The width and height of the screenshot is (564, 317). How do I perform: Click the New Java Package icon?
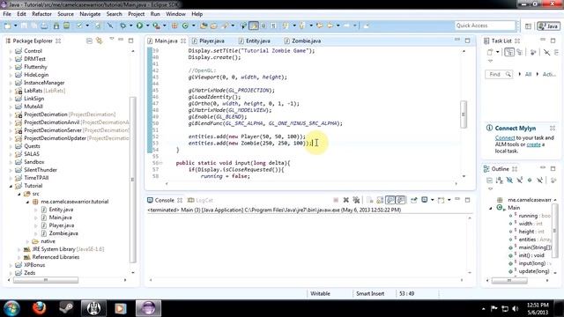pyautogui.click(x=174, y=26)
